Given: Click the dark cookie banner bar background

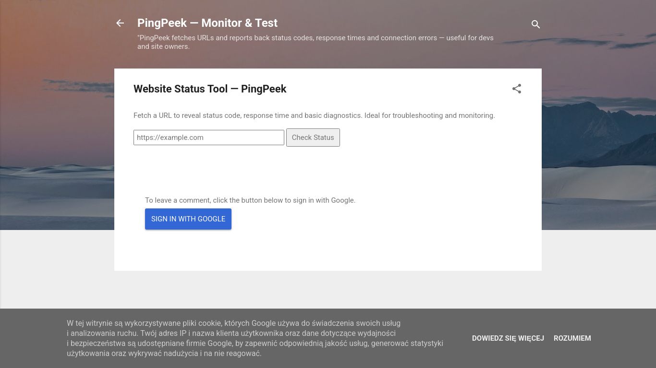Looking at the screenshot, I should click(x=29, y=338).
